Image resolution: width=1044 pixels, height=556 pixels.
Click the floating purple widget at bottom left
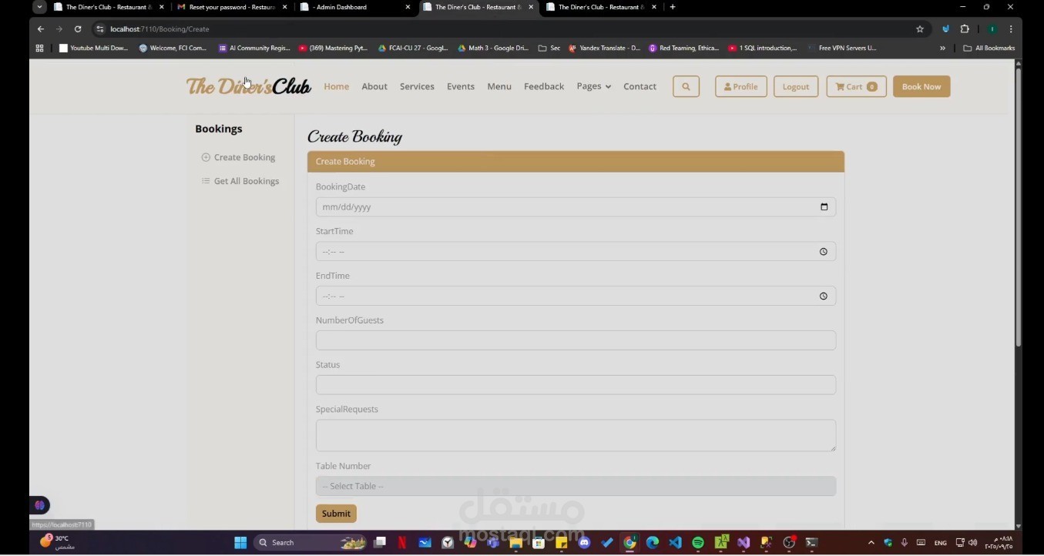40,505
